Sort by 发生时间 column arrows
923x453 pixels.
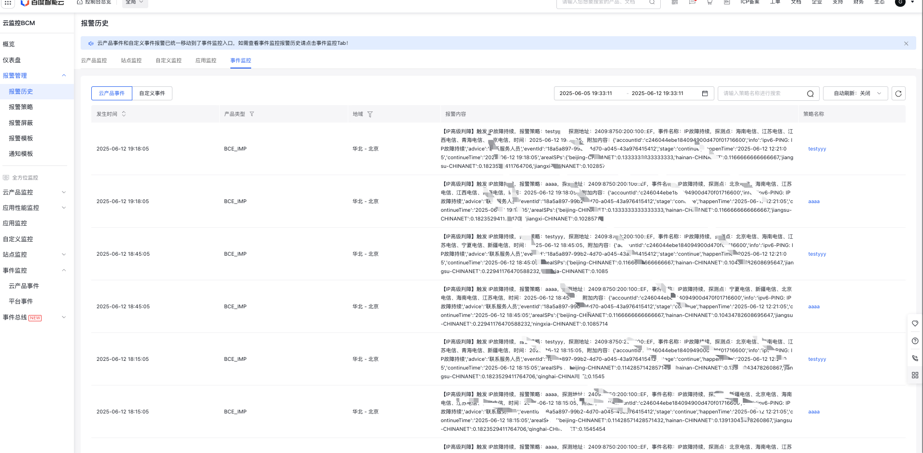tap(124, 114)
